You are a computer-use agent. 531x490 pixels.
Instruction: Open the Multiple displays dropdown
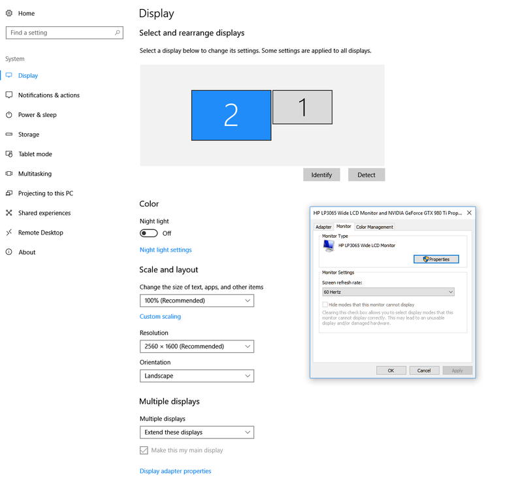tap(197, 432)
